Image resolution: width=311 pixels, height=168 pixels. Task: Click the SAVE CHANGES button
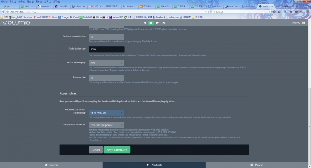tap(117, 150)
